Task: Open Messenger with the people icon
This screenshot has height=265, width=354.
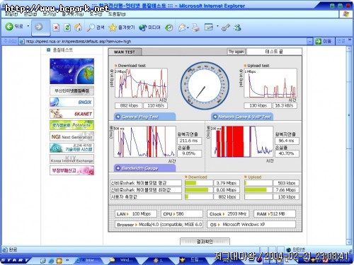Action: pos(237,28)
